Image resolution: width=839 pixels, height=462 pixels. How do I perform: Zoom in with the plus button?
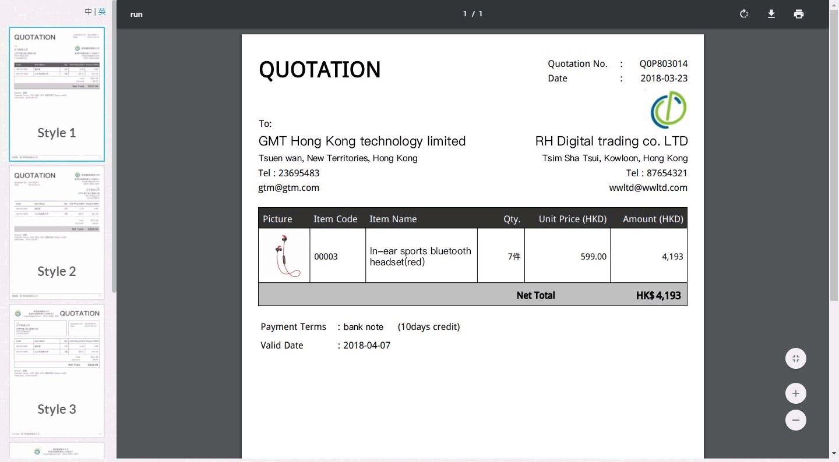coord(796,393)
